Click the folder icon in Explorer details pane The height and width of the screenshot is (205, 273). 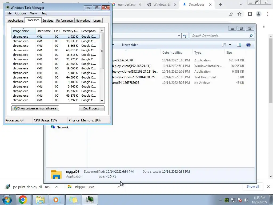tap(56, 174)
